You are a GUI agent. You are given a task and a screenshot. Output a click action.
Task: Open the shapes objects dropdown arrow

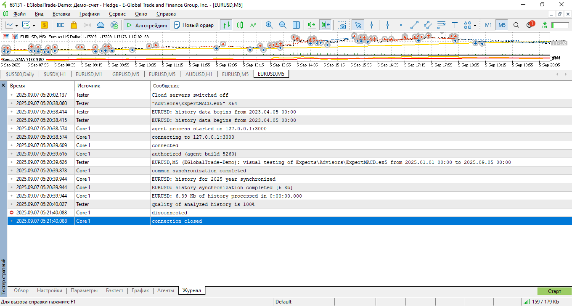pos(475,25)
